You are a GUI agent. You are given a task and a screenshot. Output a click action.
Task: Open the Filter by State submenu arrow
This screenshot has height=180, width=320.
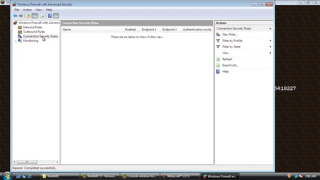point(270,47)
